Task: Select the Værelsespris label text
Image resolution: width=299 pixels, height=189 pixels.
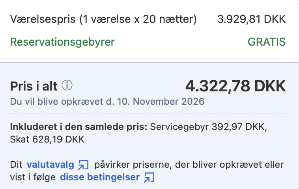Action: (x=43, y=19)
